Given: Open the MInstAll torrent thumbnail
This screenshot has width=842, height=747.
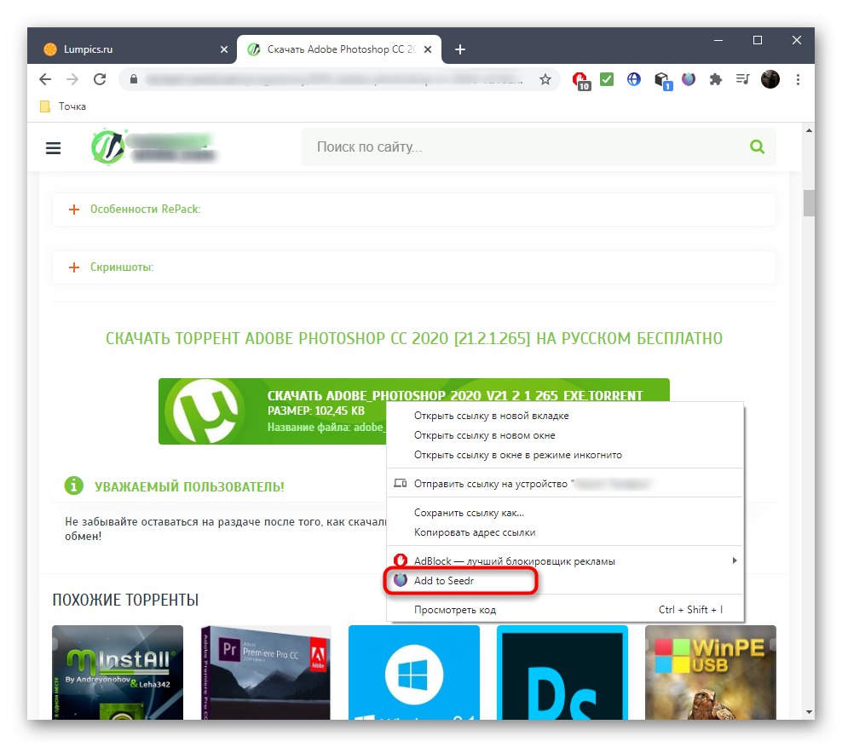Looking at the screenshot, I should tap(118, 672).
